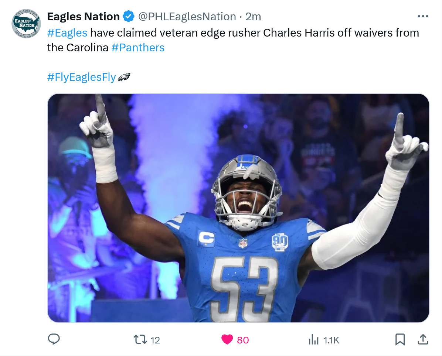Open the #FlyEaglesFly hashtag link
Viewport: 442px width, 356px height.
pos(81,77)
